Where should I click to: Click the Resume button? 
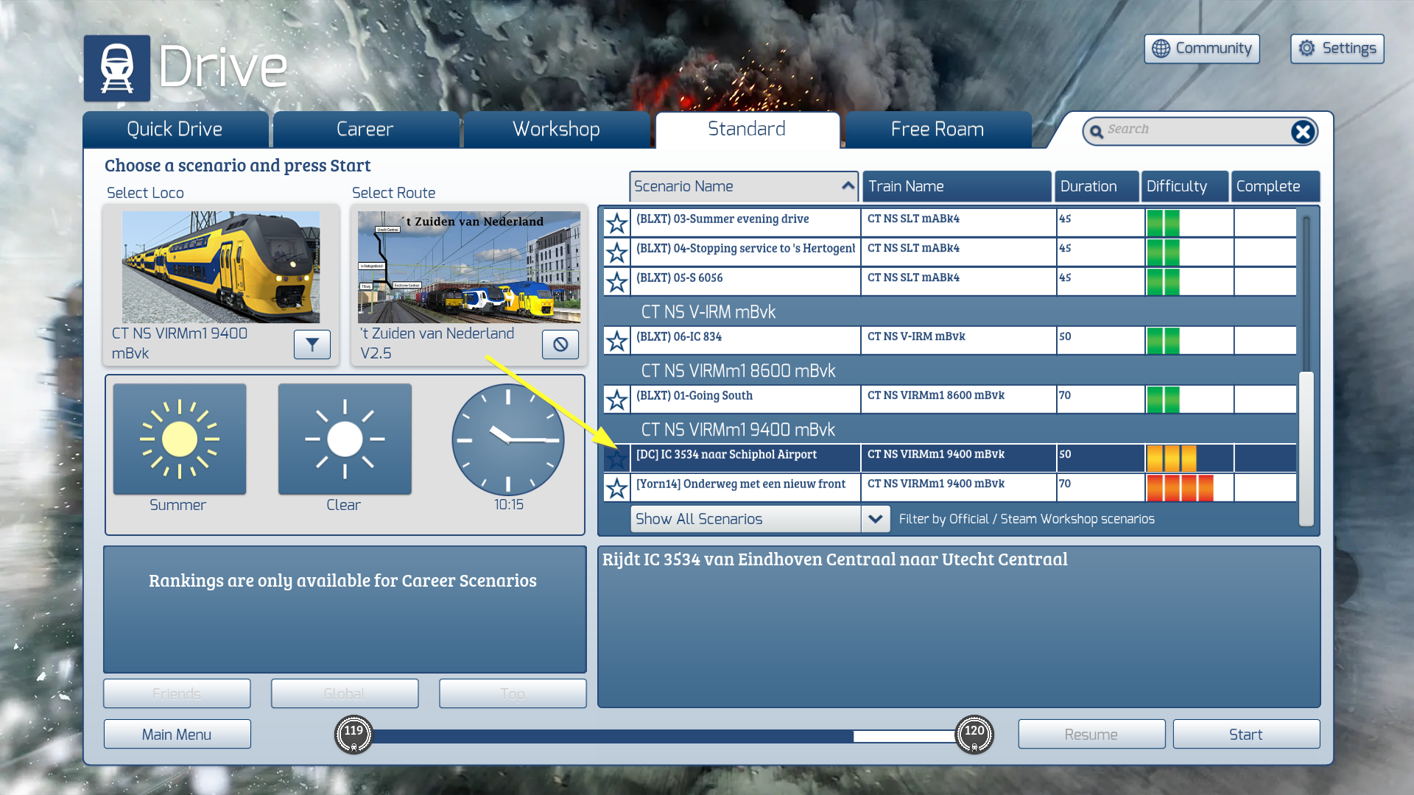pyautogui.click(x=1091, y=735)
